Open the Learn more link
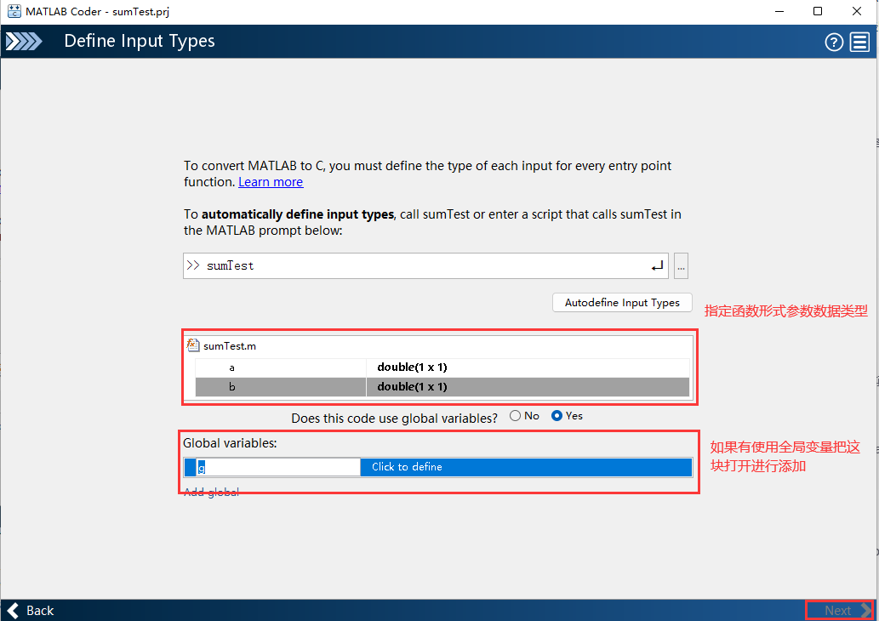The width and height of the screenshot is (879, 621). tap(271, 182)
